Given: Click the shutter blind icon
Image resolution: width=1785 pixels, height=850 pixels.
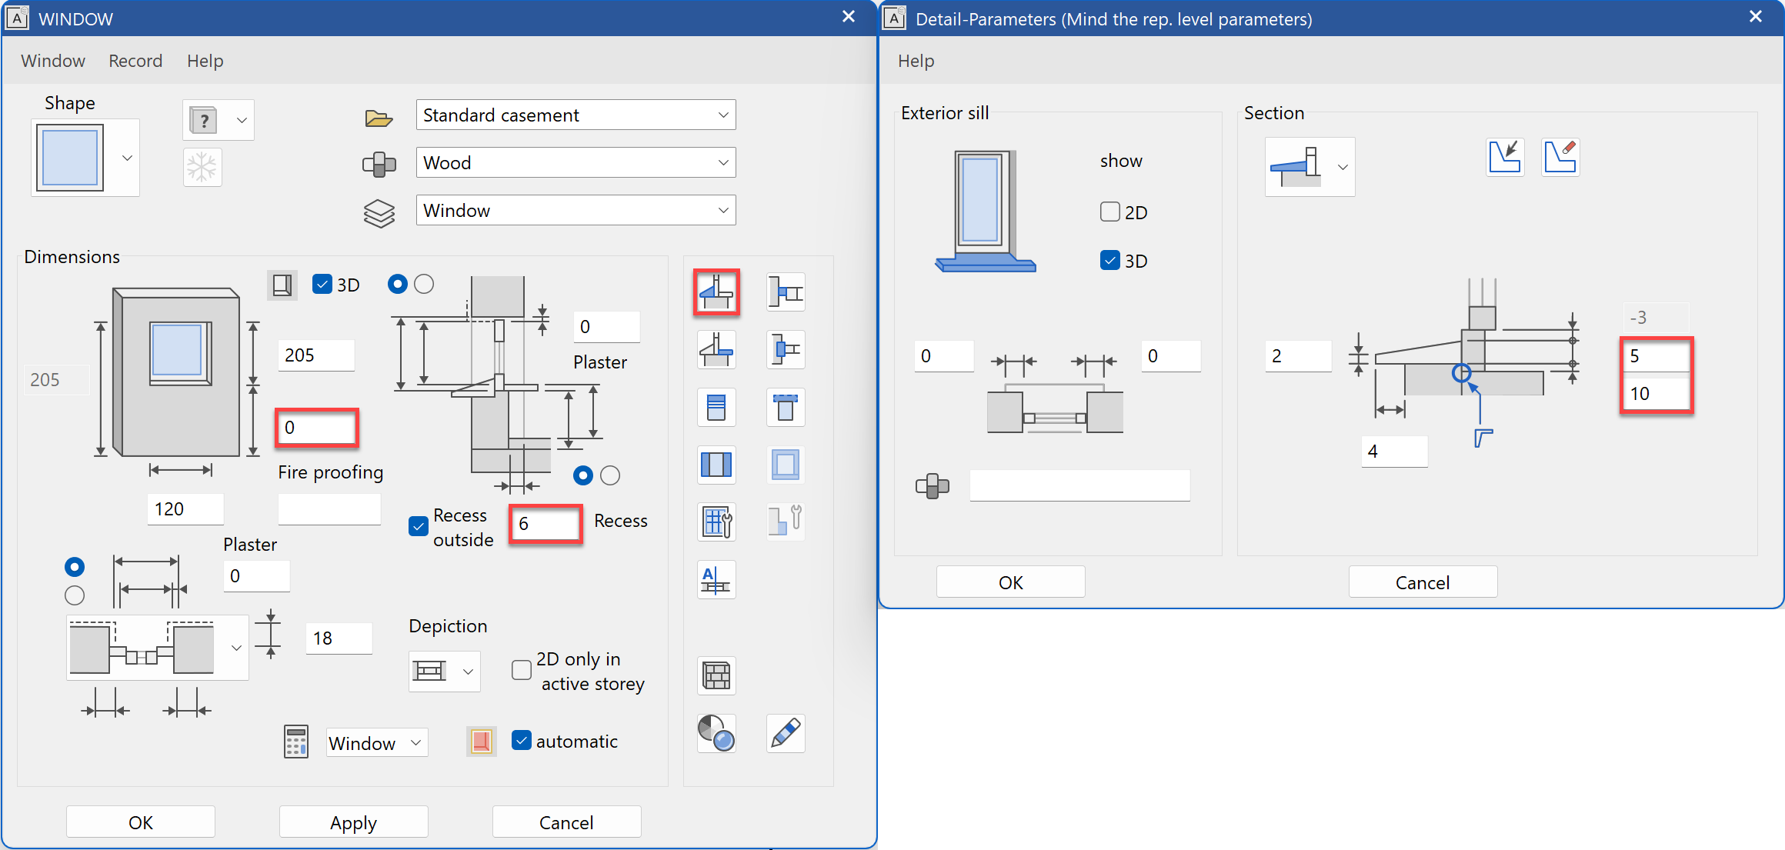Looking at the screenshot, I should click(716, 407).
